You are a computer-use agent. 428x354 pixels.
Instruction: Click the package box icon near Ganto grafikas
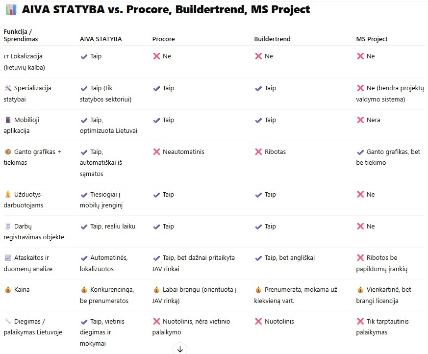pos(8,152)
